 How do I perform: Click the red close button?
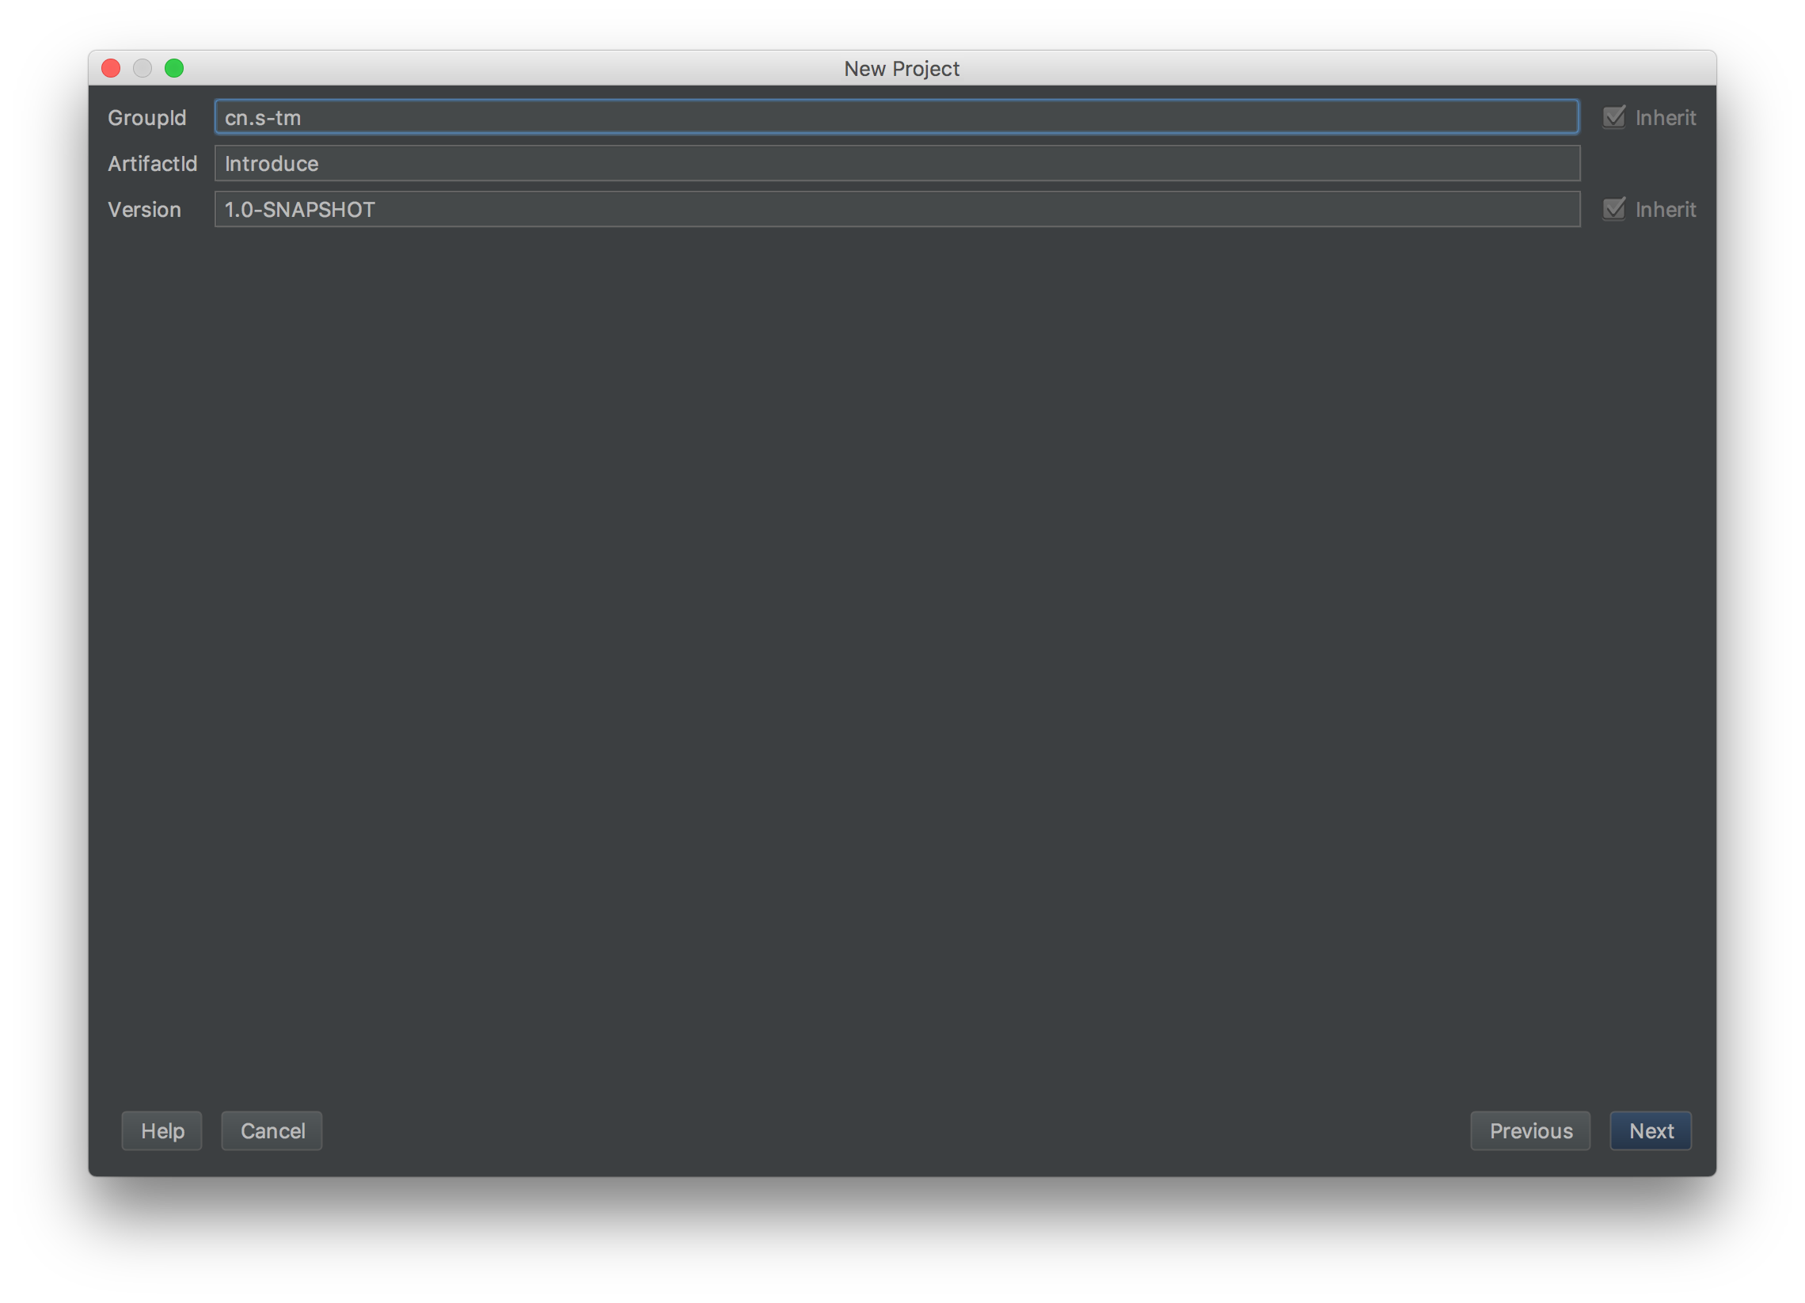tap(109, 66)
